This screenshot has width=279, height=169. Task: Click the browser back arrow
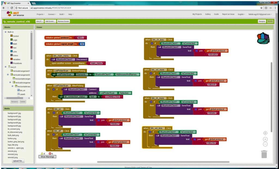4,8
